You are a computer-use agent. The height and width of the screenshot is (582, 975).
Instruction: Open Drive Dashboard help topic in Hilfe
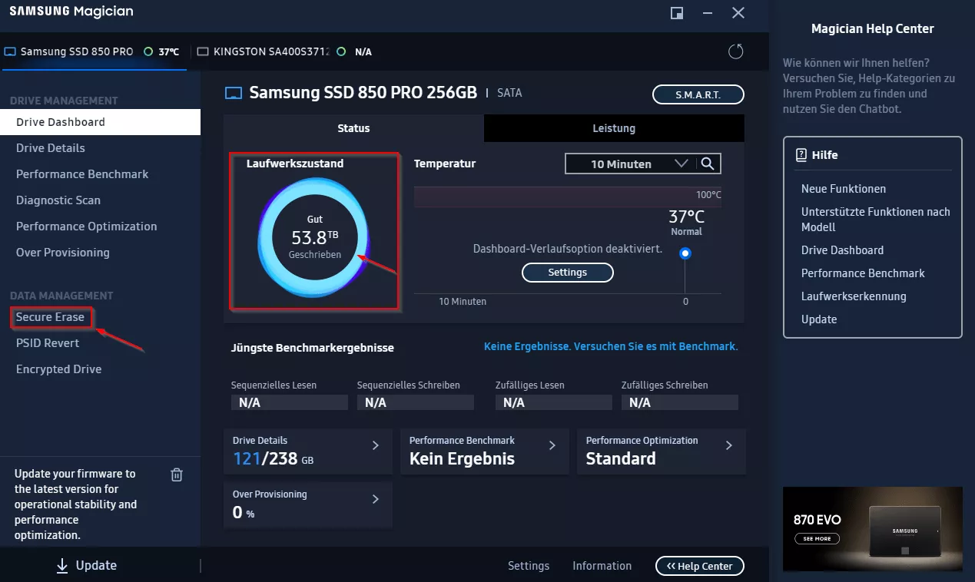[x=842, y=250]
